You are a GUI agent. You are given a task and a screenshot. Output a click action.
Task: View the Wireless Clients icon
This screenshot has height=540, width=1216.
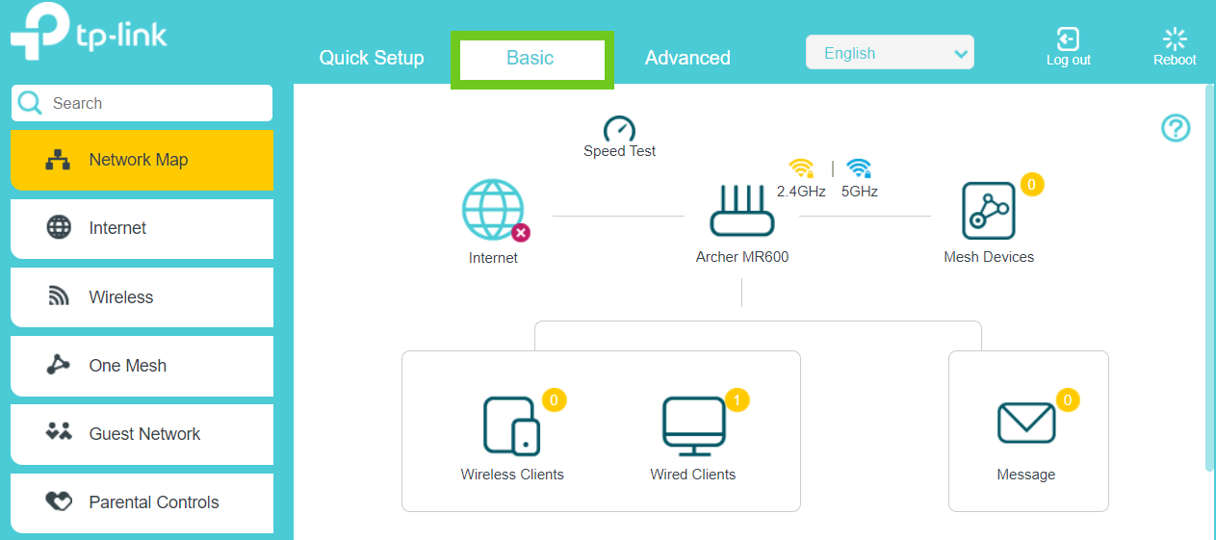(511, 425)
